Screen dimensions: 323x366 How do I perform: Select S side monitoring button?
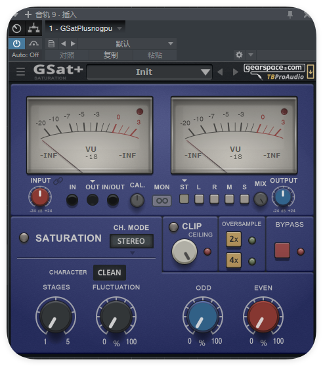244,199
